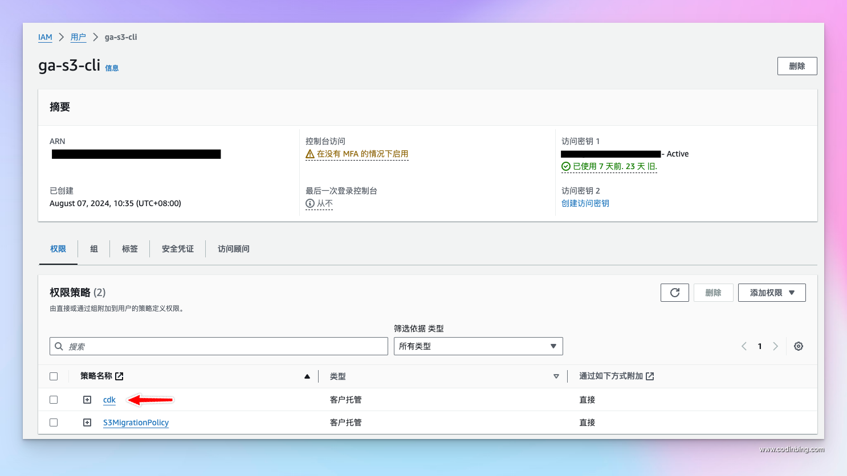Viewport: 847px width, 476px height.
Task: Click the 从不 last login value
Action: pos(325,203)
